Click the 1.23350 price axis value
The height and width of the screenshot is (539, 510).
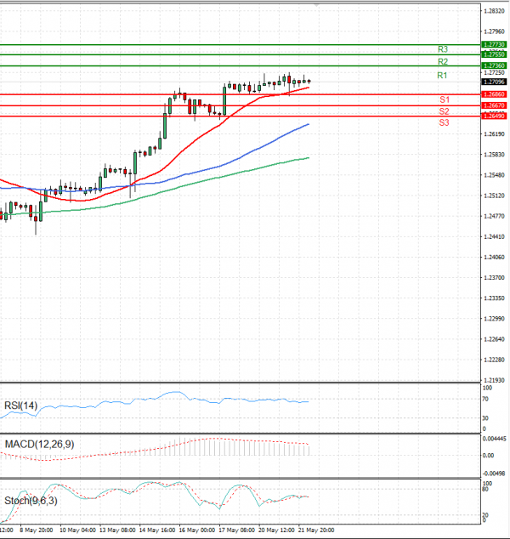[x=494, y=298]
